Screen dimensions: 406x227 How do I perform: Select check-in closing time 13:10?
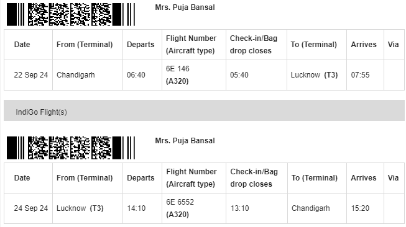(240, 208)
